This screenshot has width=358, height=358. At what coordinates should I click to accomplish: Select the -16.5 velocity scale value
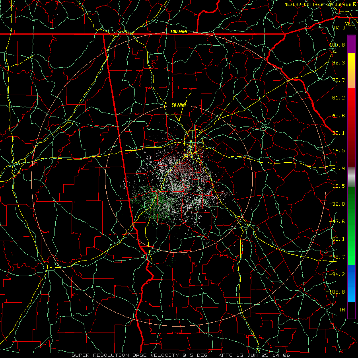pos(337,186)
